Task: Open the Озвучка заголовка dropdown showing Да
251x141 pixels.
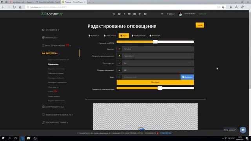Action: tap(158, 70)
